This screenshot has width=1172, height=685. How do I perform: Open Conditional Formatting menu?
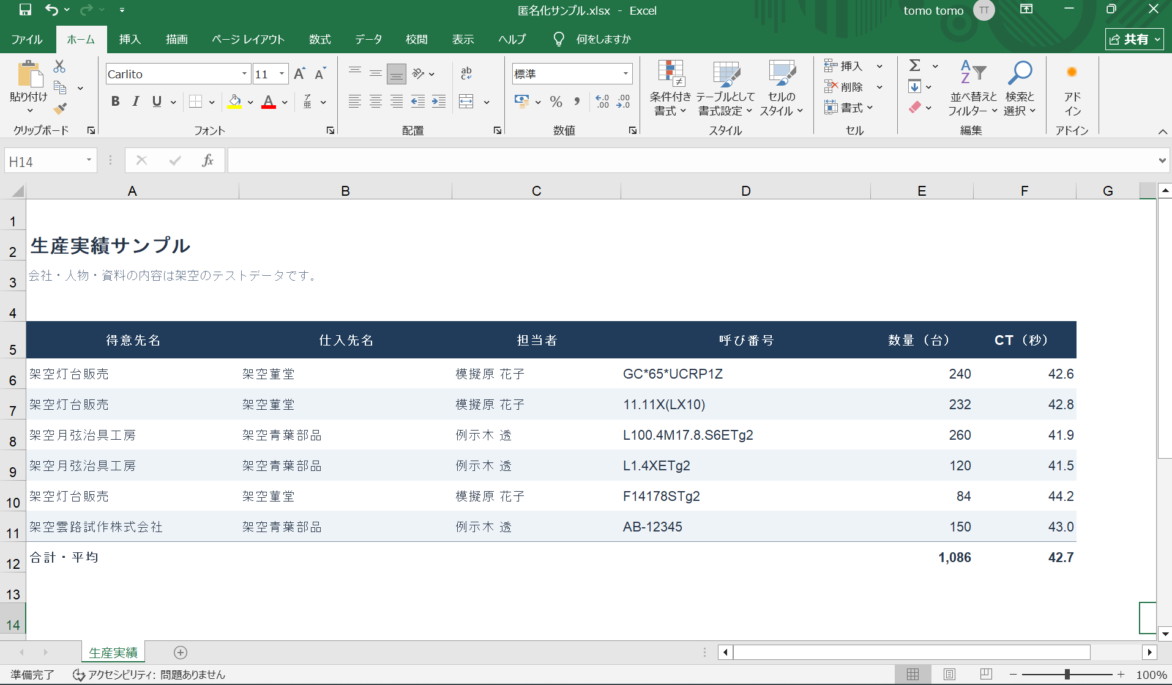(x=670, y=88)
